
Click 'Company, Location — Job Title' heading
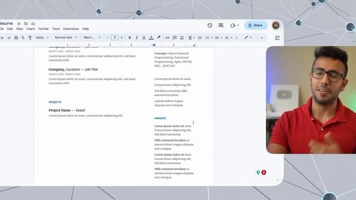coord(73,69)
